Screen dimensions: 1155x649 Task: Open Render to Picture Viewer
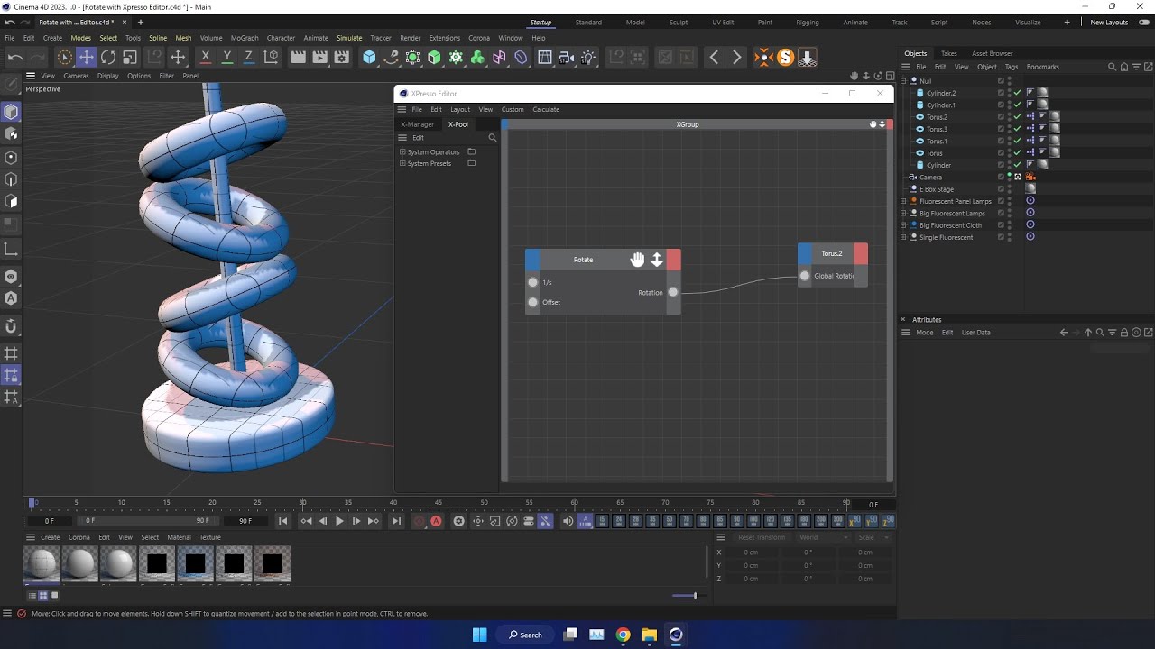coord(319,58)
